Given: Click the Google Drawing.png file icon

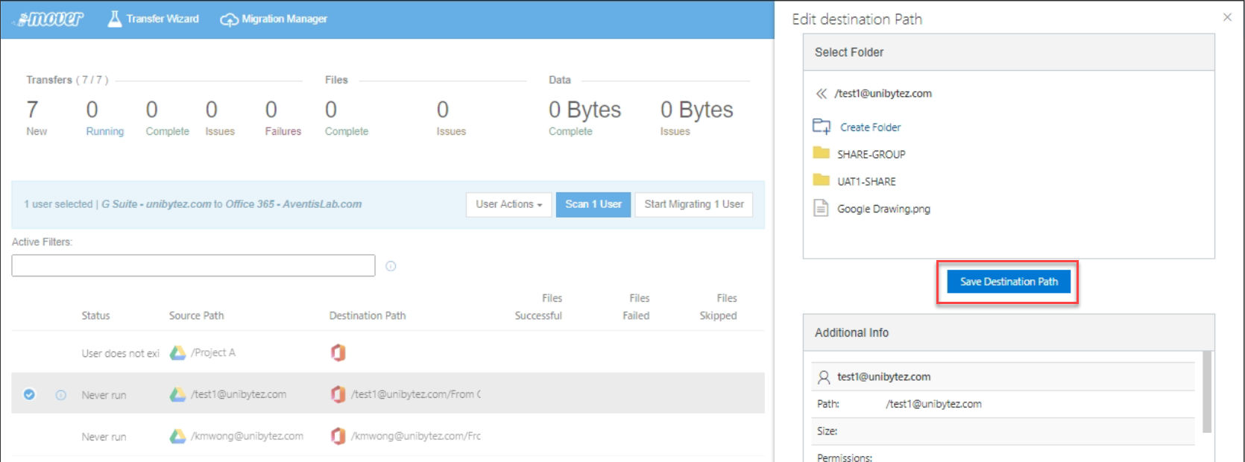Looking at the screenshot, I should coord(821,208).
